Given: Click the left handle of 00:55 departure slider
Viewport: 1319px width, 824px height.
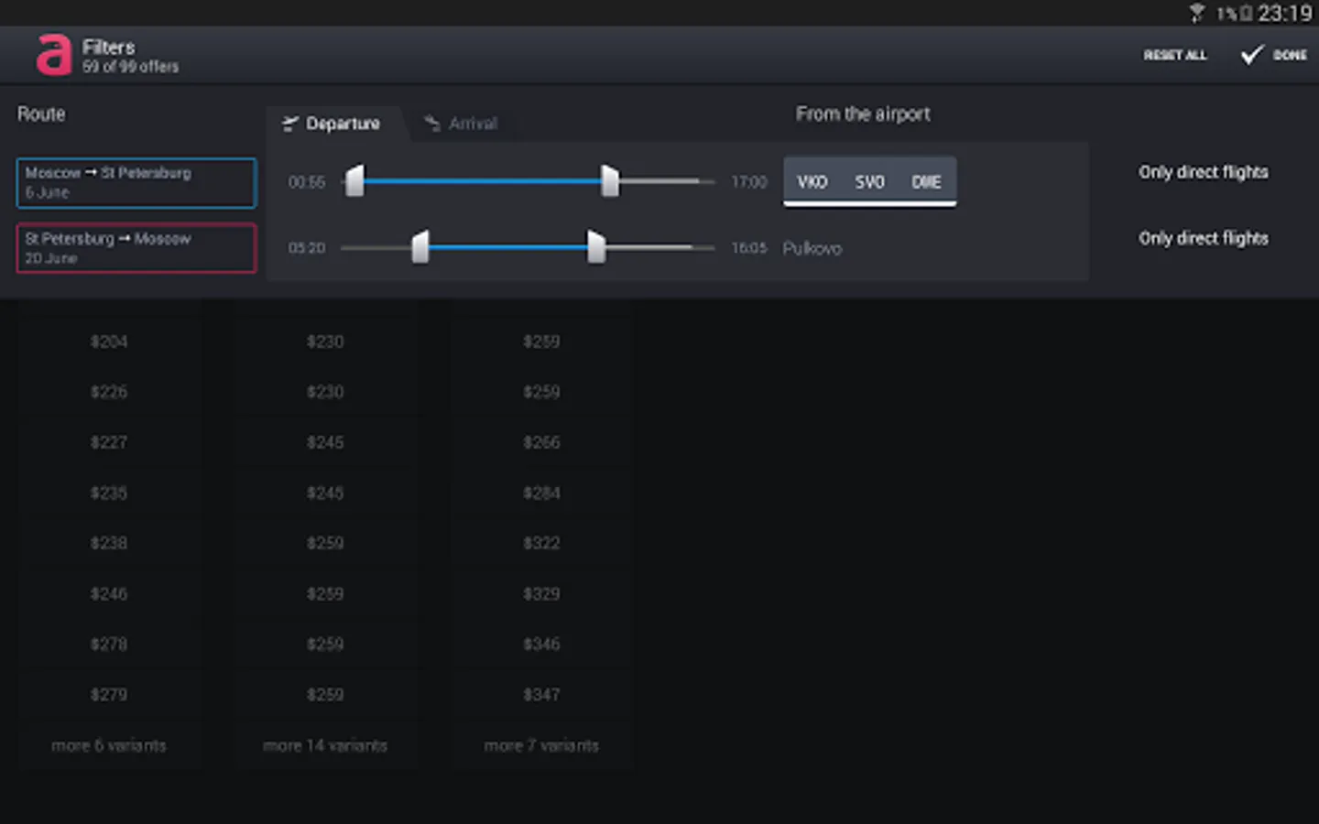Looking at the screenshot, I should coord(355,181).
